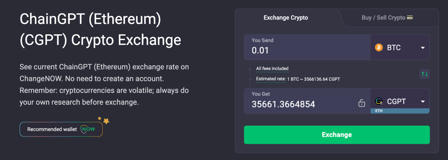
Task: Expand the receive asset selector caret
Action: pos(422,101)
